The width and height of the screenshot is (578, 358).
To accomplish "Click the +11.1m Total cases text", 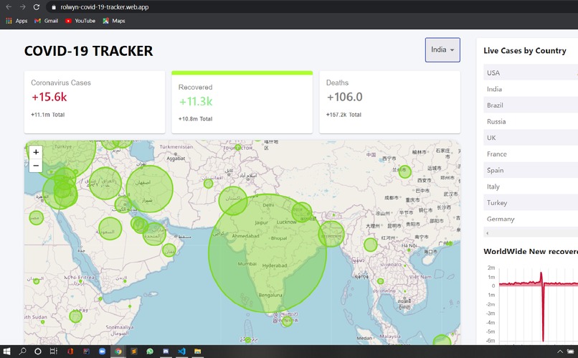I will tap(47, 115).
